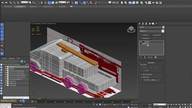
Task: Open the Material Editor icon
Action: tap(142, 3)
